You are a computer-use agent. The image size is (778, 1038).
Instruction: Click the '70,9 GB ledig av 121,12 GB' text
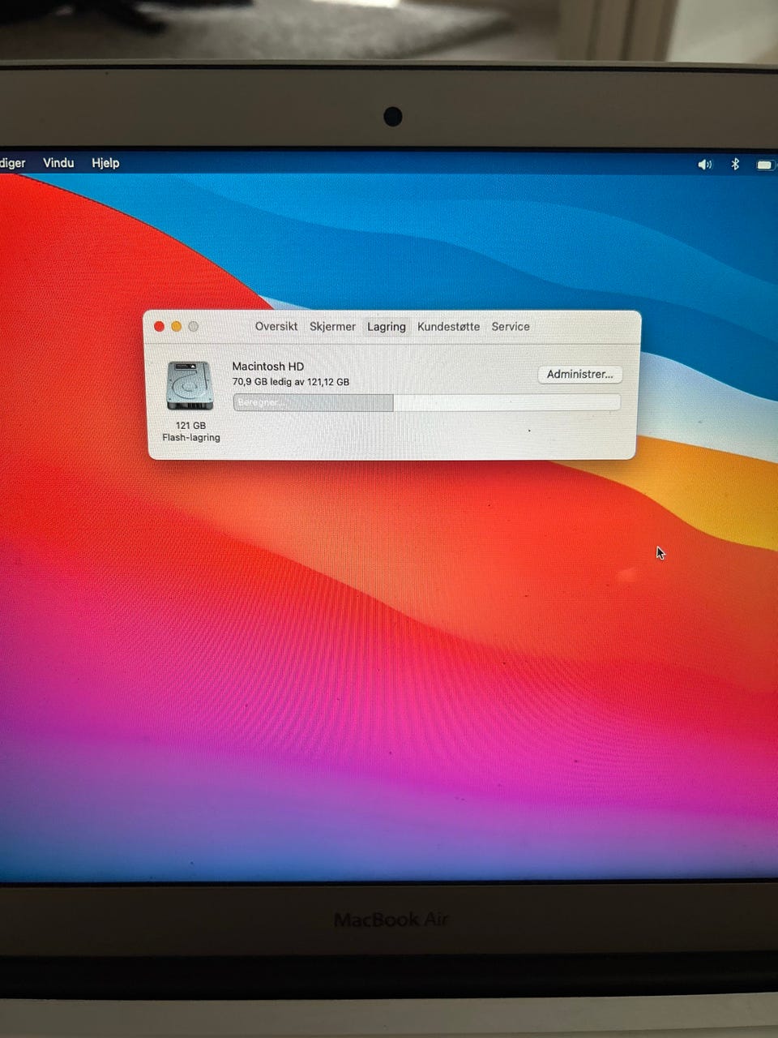click(291, 382)
